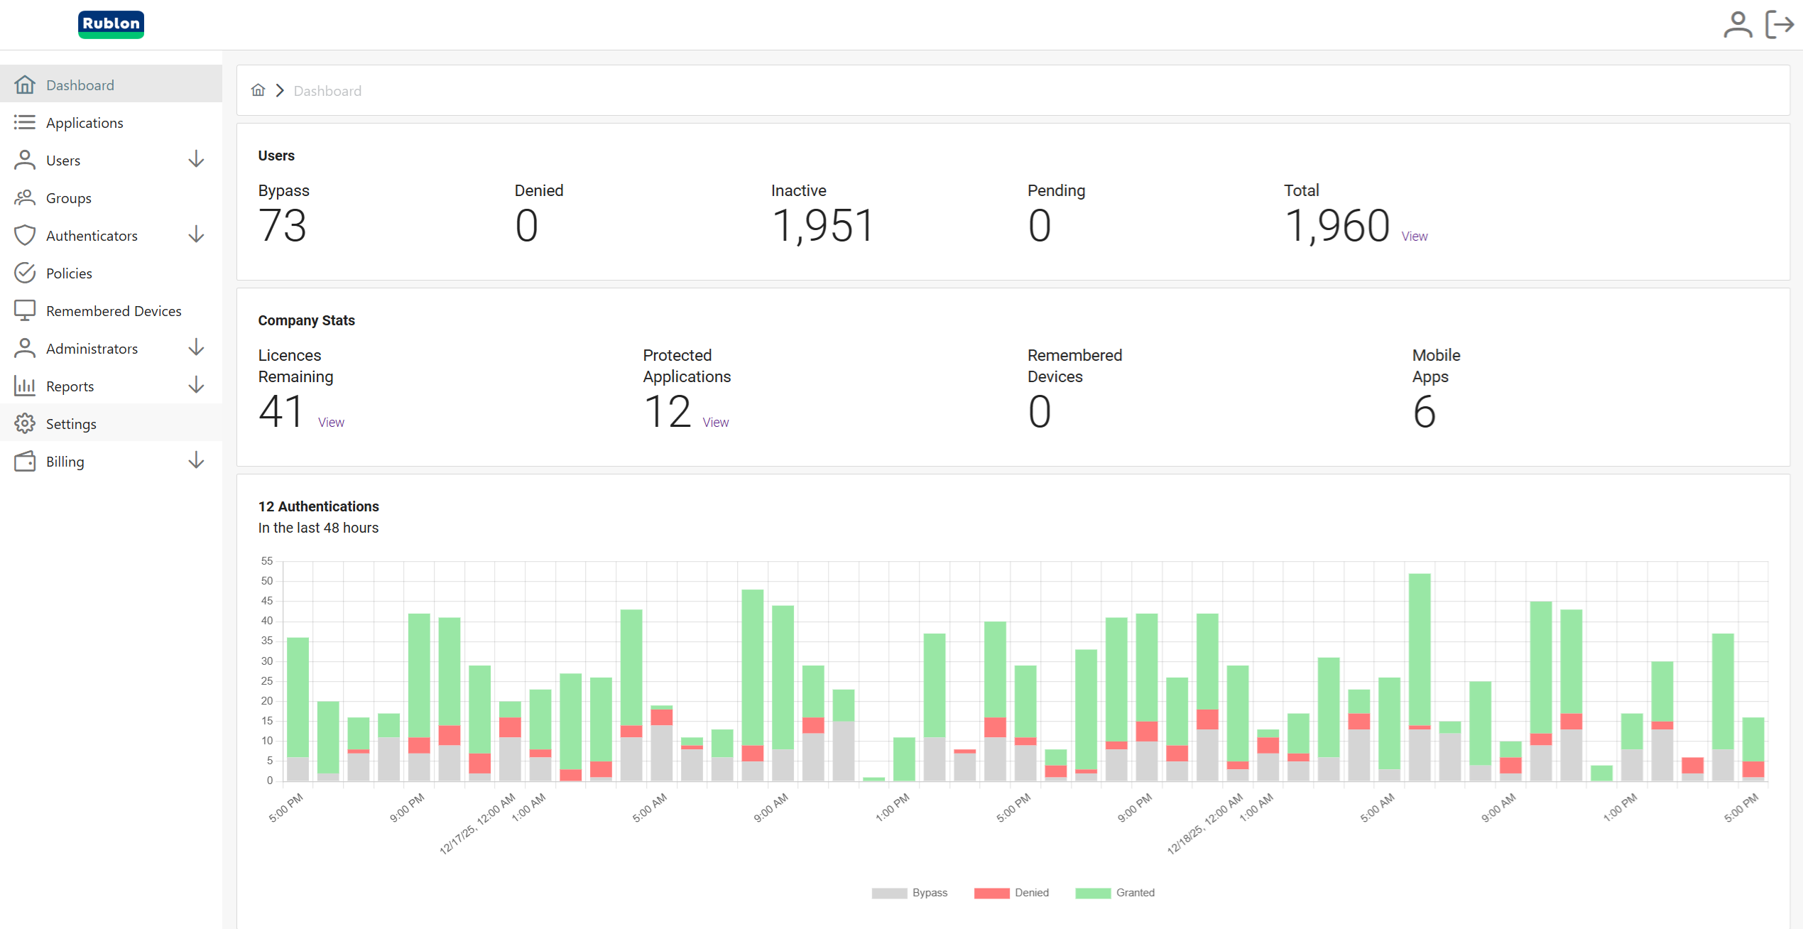The width and height of the screenshot is (1803, 929).
Task: Open the Users menu label
Action: tap(63, 161)
